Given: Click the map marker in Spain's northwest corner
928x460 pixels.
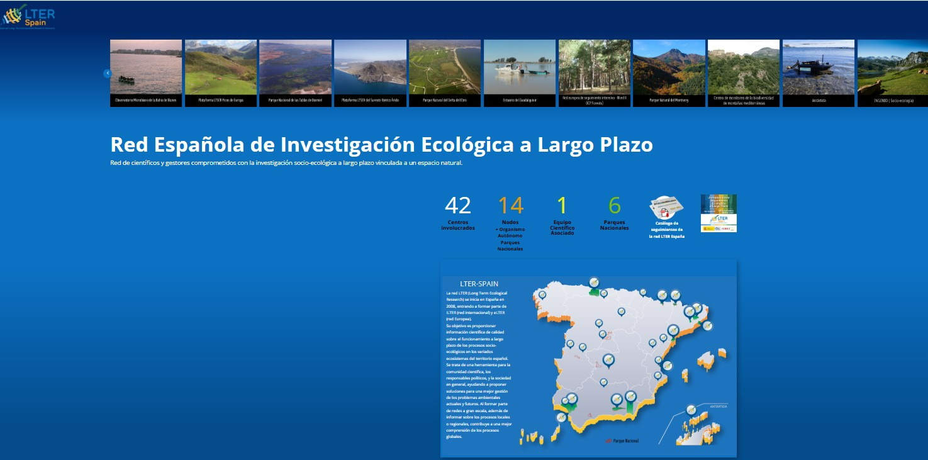Looking at the screenshot, I should click(542, 294).
